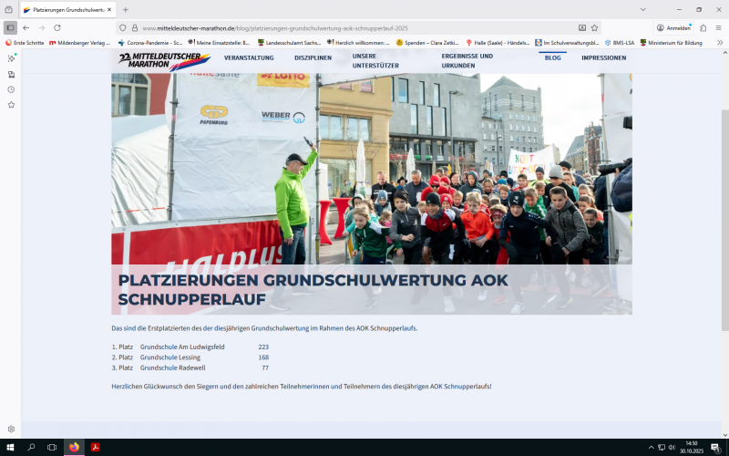Open the Disziplinen menu item
Viewport: 729px width, 456px height.
tap(313, 57)
